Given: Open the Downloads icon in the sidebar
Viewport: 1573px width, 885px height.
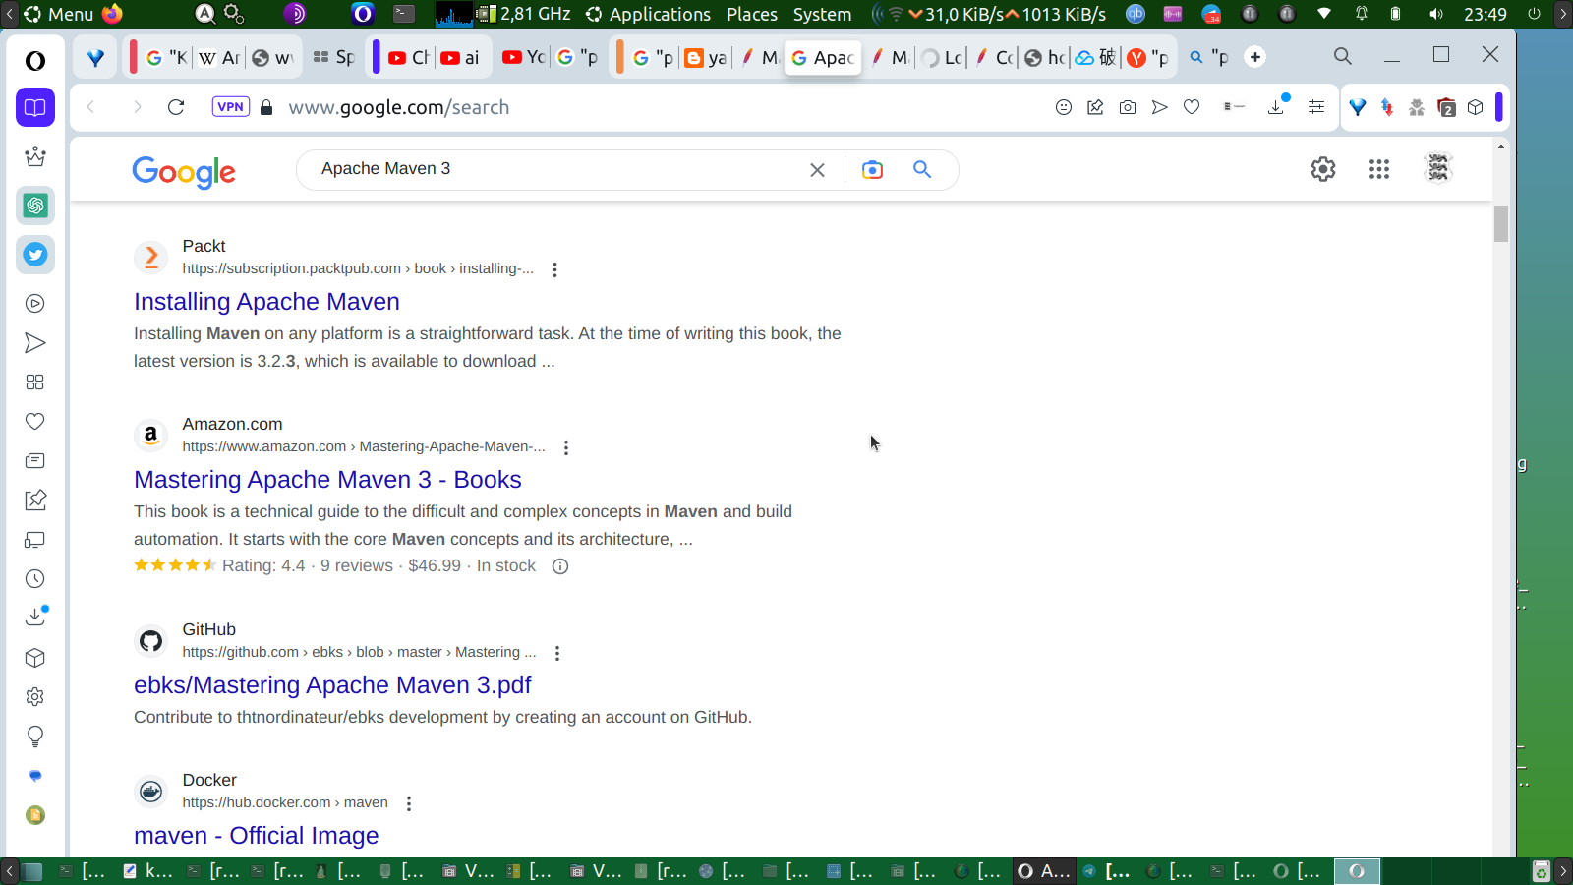Looking at the screenshot, I should [x=35, y=618].
